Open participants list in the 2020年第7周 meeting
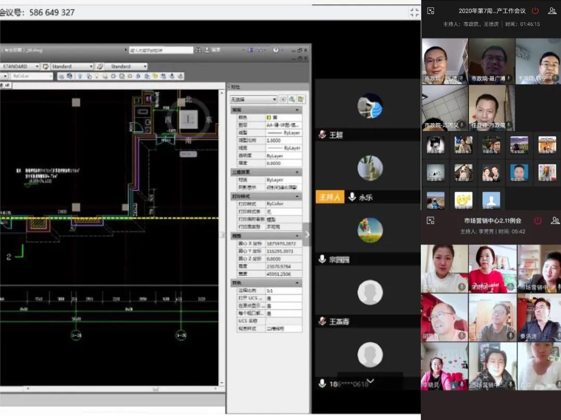The height and width of the screenshot is (420, 561). [552, 11]
